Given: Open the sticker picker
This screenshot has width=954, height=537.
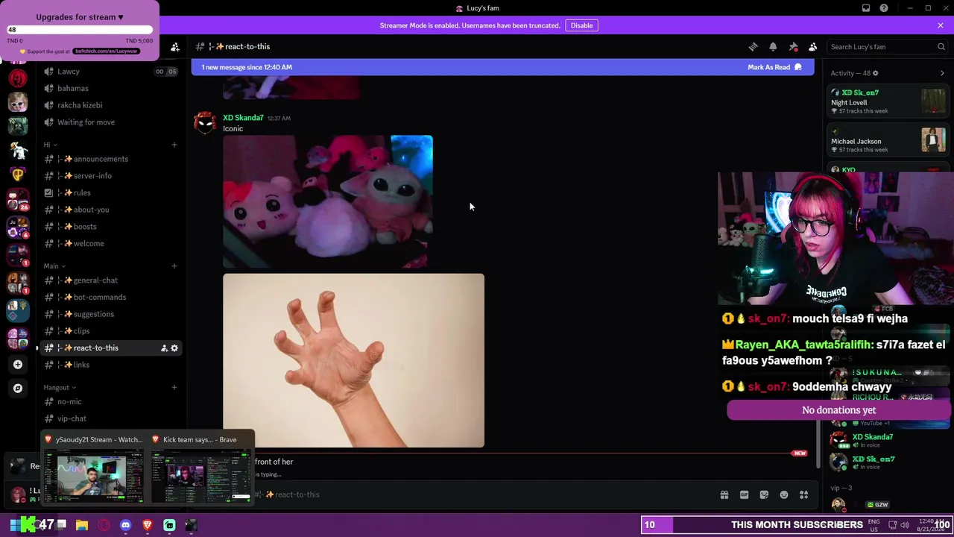Looking at the screenshot, I should coord(764,494).
